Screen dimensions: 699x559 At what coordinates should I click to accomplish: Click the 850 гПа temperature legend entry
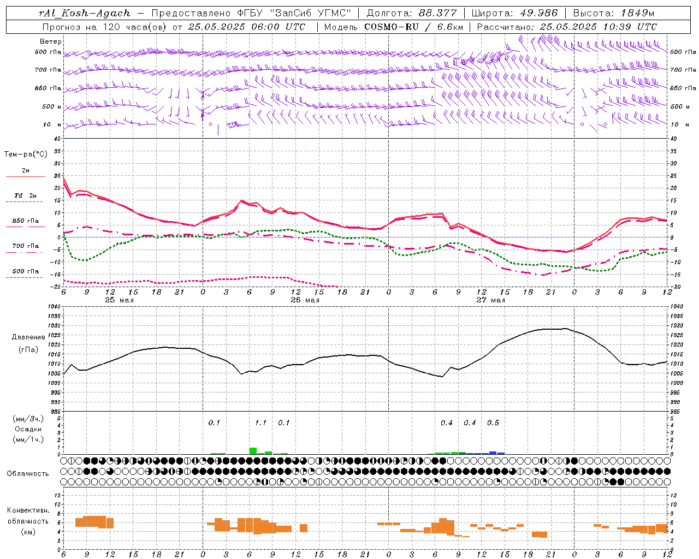tap(26, 221)
